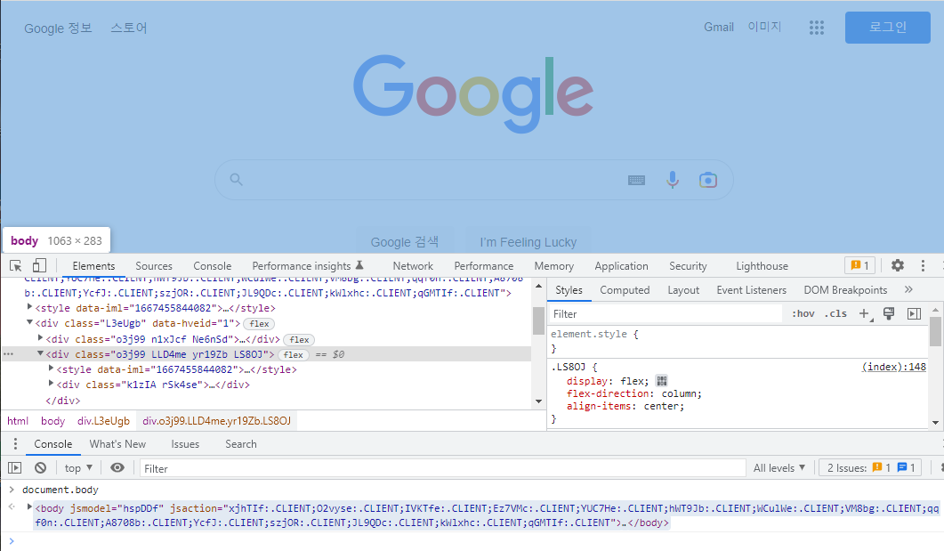Expand the first style data-iml node
Viewport: 944px width, 551px height.
click(x=29, y=307)
